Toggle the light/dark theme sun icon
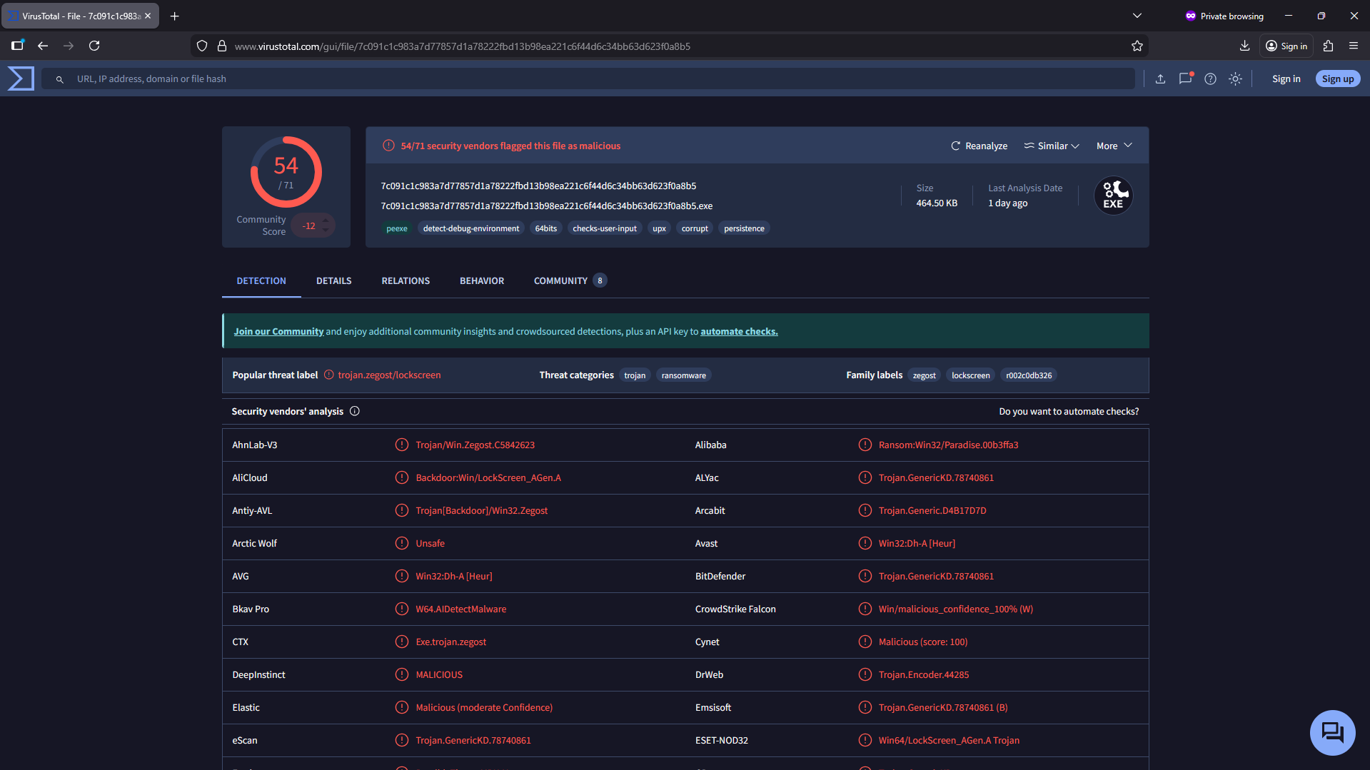This screenshot has width=1370, height=770. (1235, 79)
